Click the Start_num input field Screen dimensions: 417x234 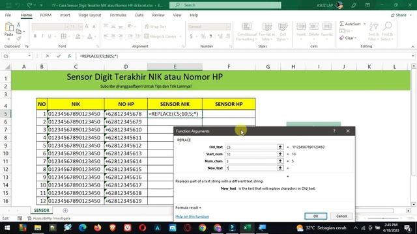pyautogui.click(x=251, y=154)
